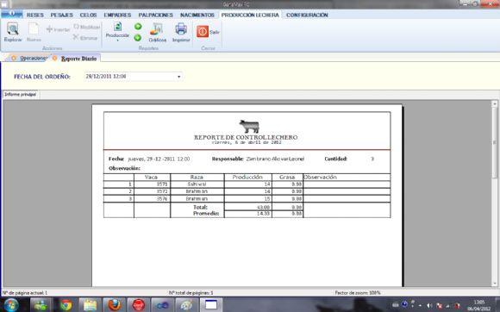
Task: Click the Factor de zoom status text
Action: [x=358, y=292]
